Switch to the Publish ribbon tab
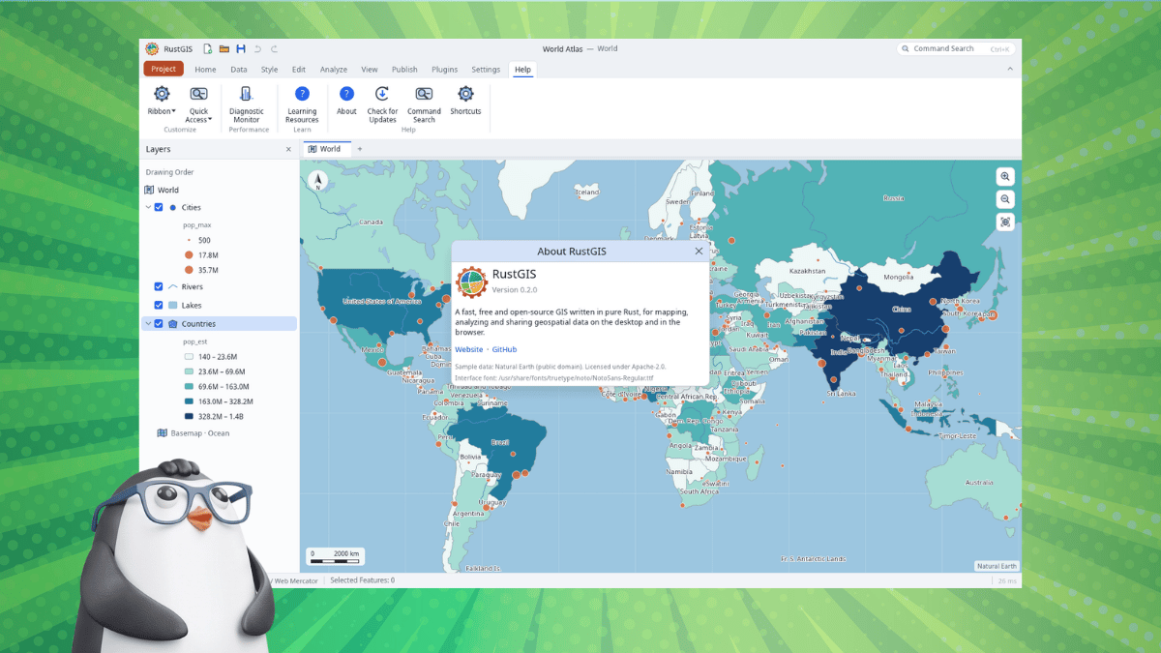The height and width of the screenshot is (653, 1161). [404, 70]
